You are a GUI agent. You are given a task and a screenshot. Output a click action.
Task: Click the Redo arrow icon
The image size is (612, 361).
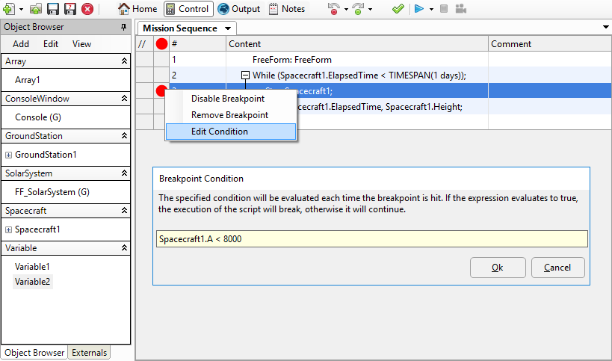[357, 8]
